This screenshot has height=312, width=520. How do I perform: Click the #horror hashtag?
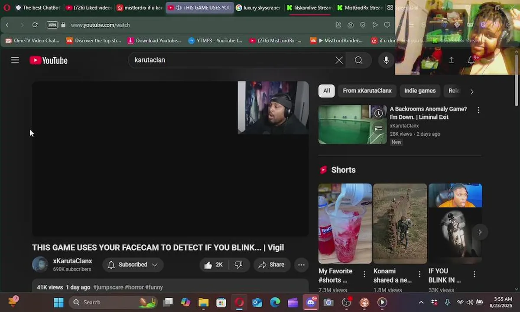click(x=134, y=287)
